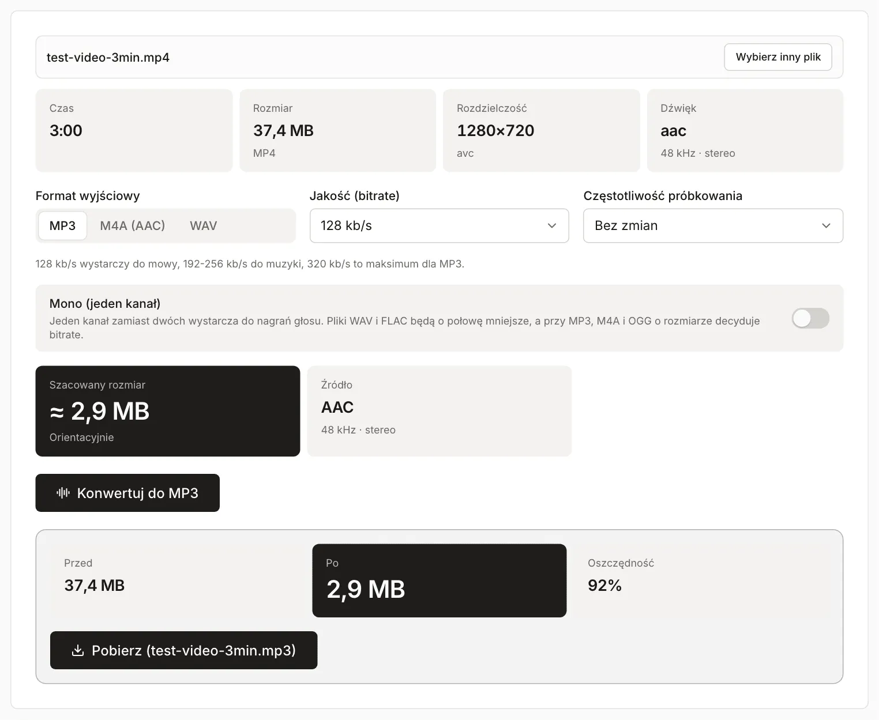
Task: Download the file via Pobierz (test-video-3min.mp3)
Action: pyautogui.click(x=183, y=650)
